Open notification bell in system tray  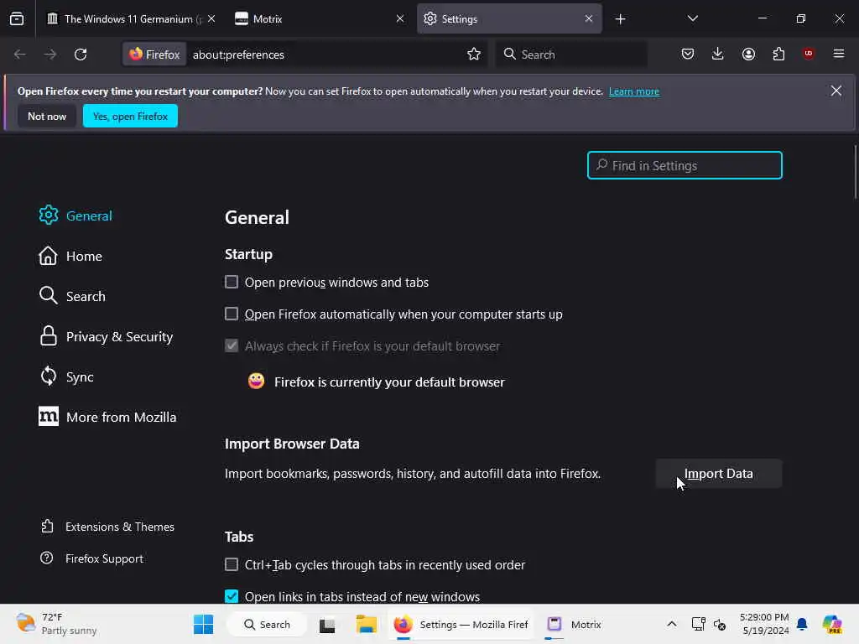click(x=802, y=624)
